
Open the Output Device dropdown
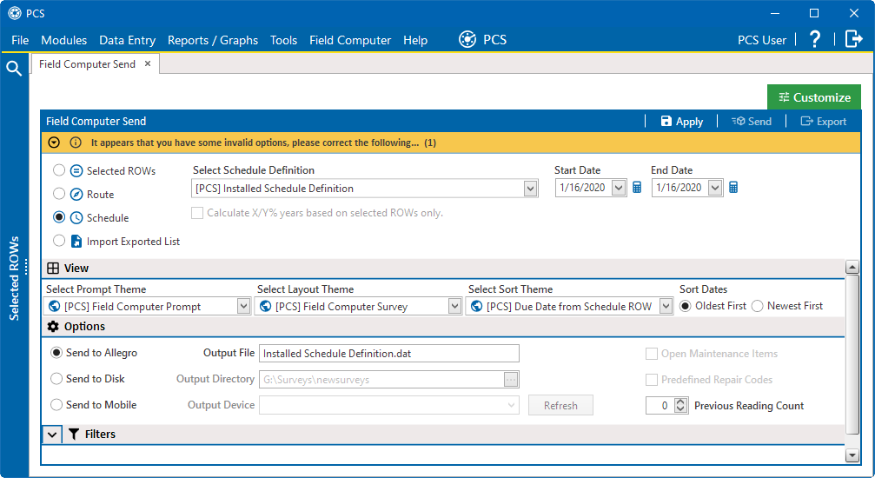tap(511, 405)
